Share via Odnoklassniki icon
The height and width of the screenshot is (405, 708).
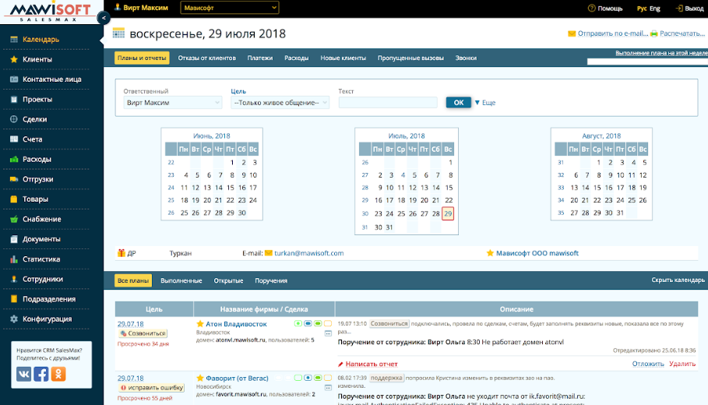(x=58, y=374)
